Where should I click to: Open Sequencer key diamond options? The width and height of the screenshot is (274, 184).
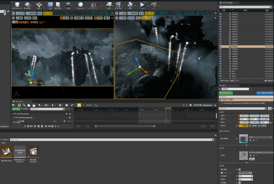pos(60,105)
